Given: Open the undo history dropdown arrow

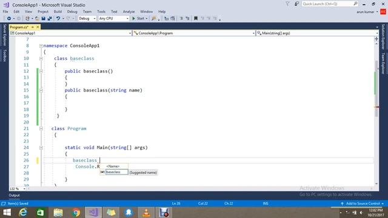Looking at the screenshot, I should coord(63,19).
